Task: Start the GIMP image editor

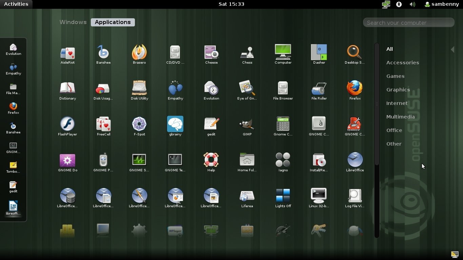Action: point(247,124)
